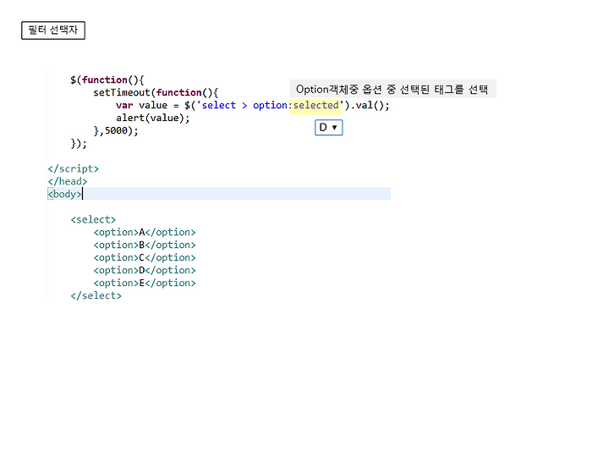This screenshot has height=457, width=609.
Task: Click the 필터 선택자 button
Action: pyautogui.click(x=53, y=30)
